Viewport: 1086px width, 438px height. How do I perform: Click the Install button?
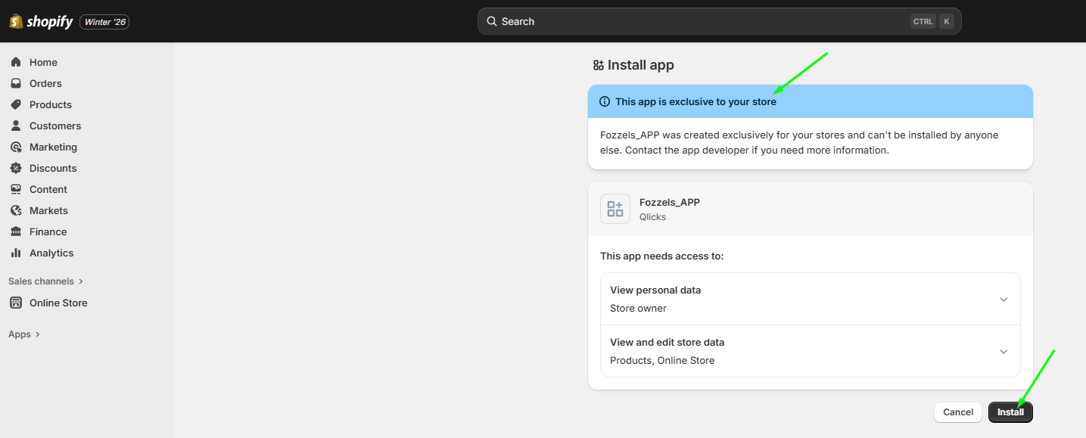1010,412
